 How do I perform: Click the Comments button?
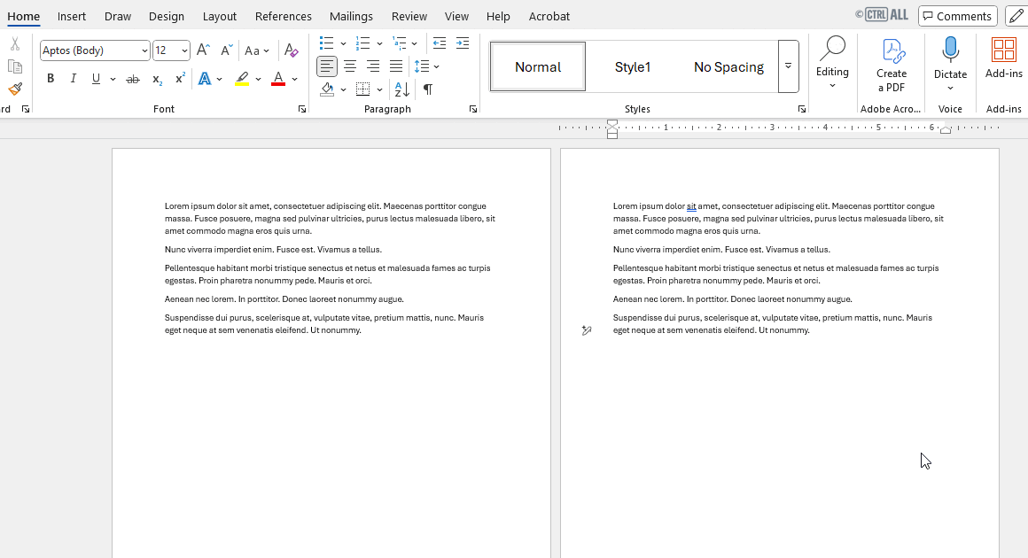click(x=957, y=16)
